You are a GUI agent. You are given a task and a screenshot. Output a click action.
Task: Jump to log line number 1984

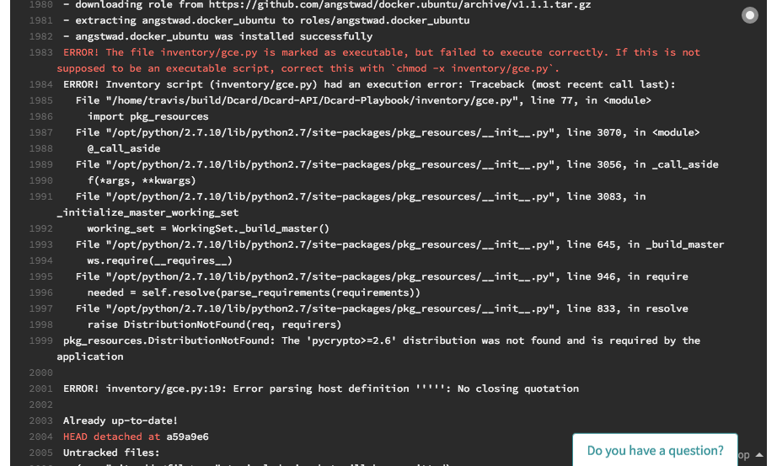[40, 84]
